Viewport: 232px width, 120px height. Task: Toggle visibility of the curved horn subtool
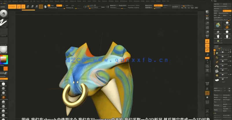(230, 66)
